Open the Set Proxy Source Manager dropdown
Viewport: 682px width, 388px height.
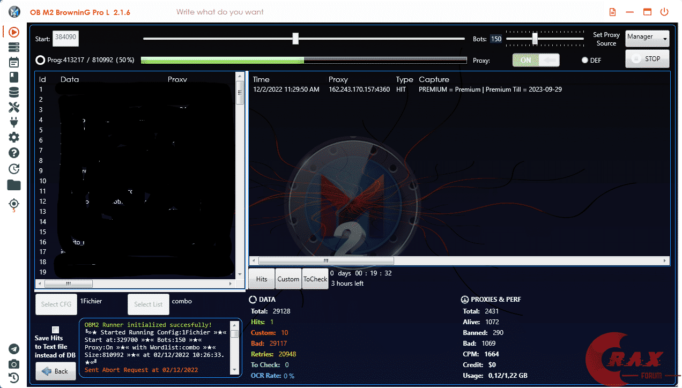tap(647, 38)
